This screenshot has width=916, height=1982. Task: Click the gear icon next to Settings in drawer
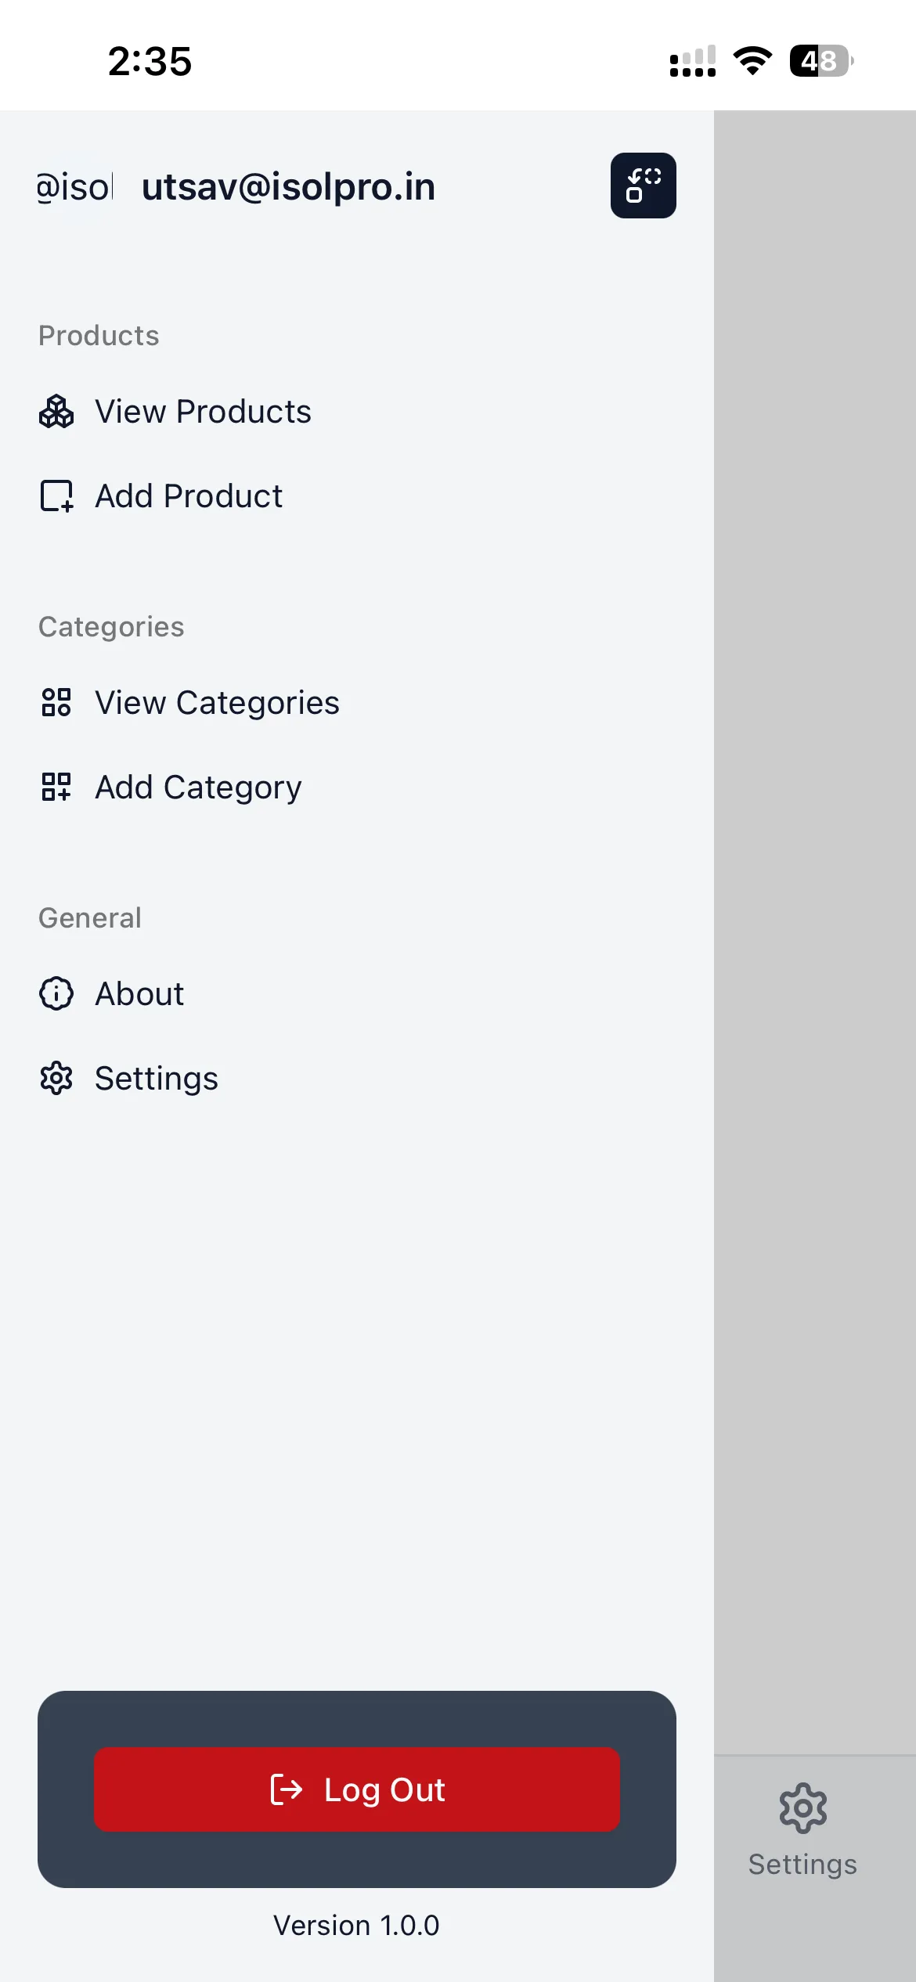point(56,1079)
